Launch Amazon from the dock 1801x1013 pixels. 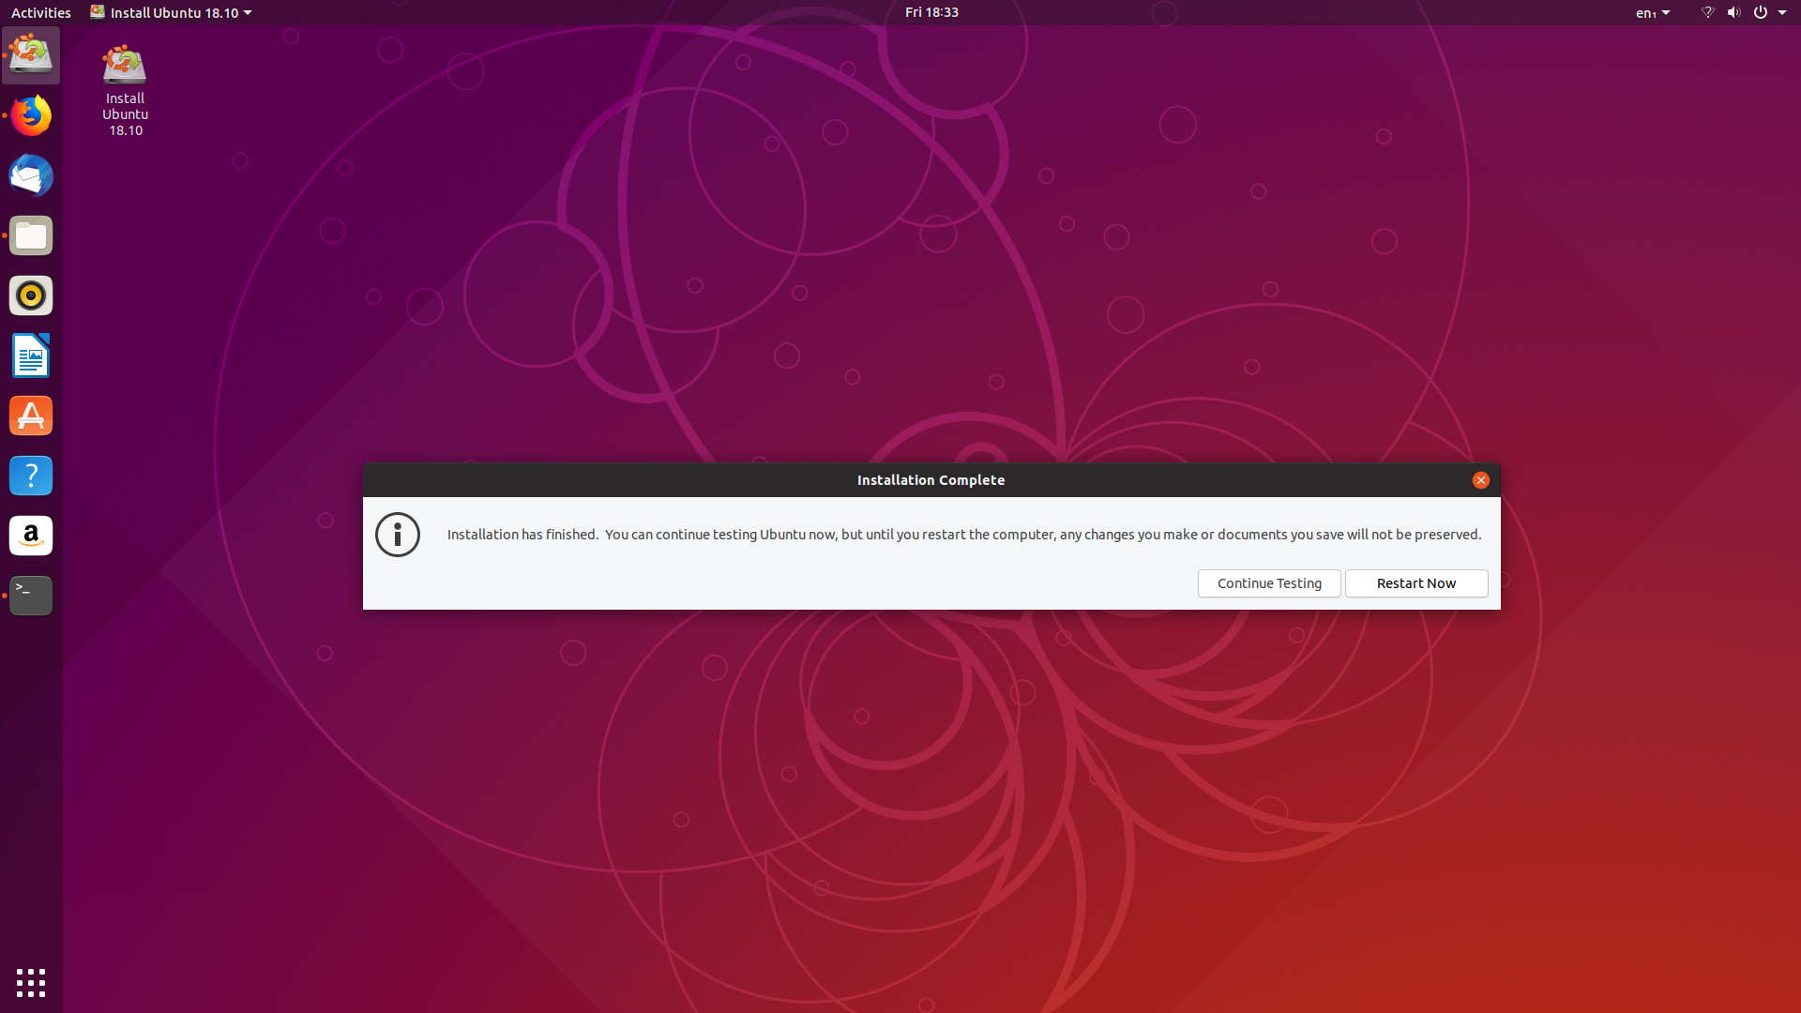tap(31, 536)
